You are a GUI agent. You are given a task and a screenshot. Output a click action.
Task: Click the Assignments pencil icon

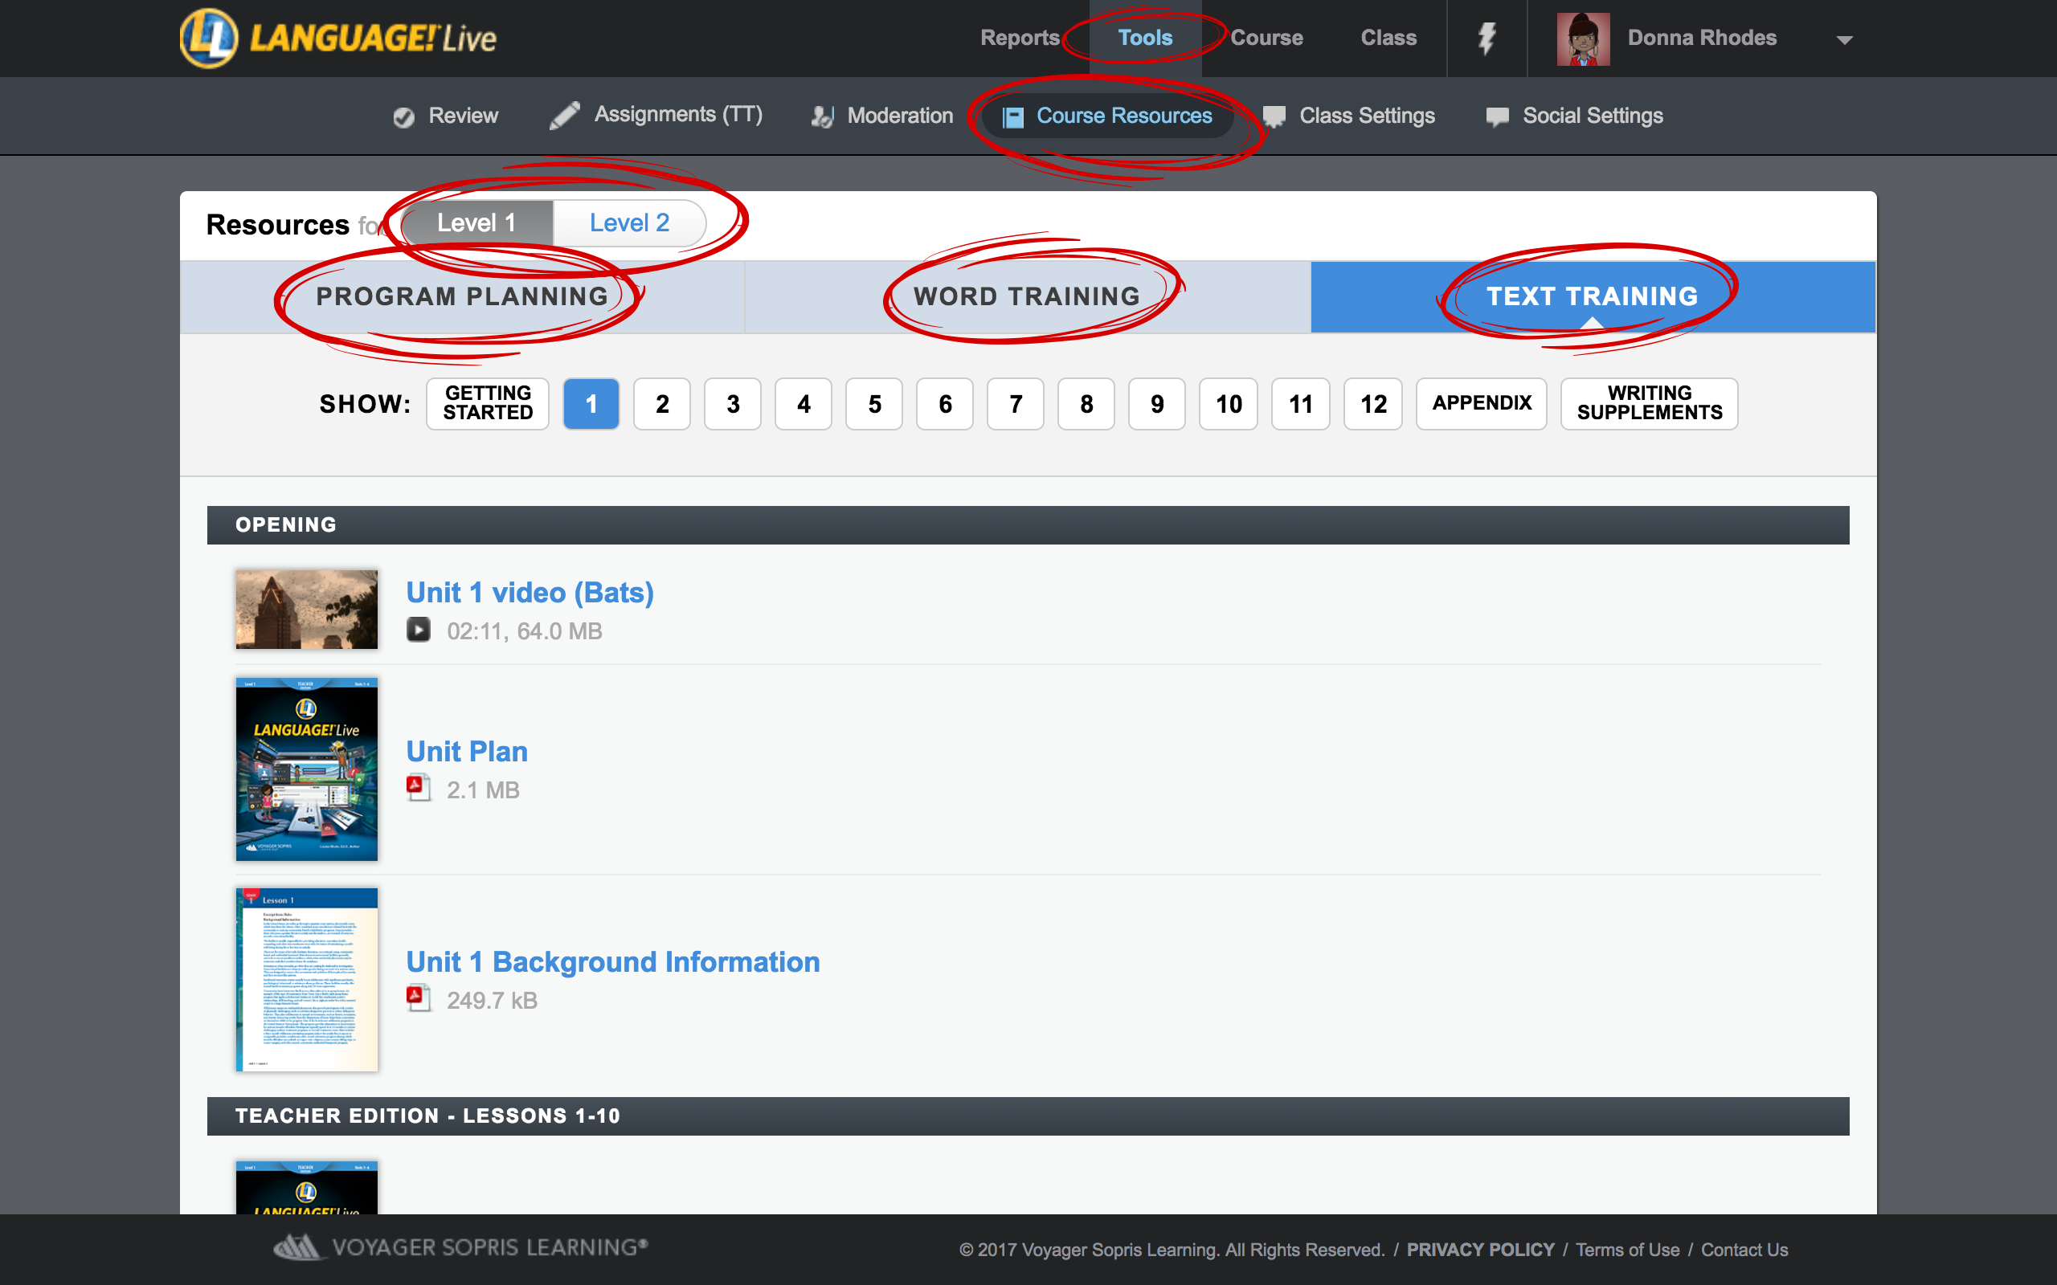point(564,116)
